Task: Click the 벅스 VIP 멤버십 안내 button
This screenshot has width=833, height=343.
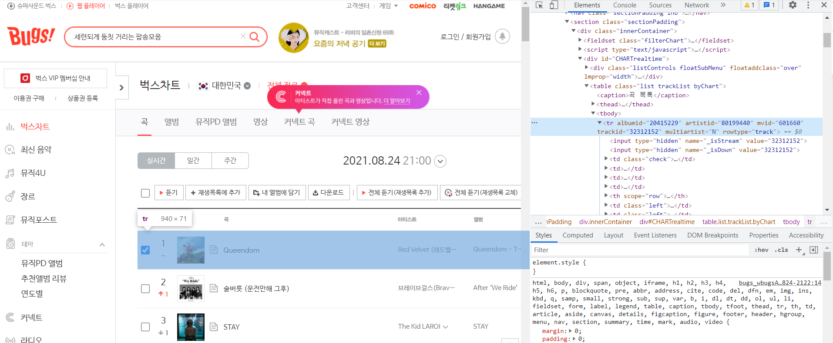Action: point(55,78)
